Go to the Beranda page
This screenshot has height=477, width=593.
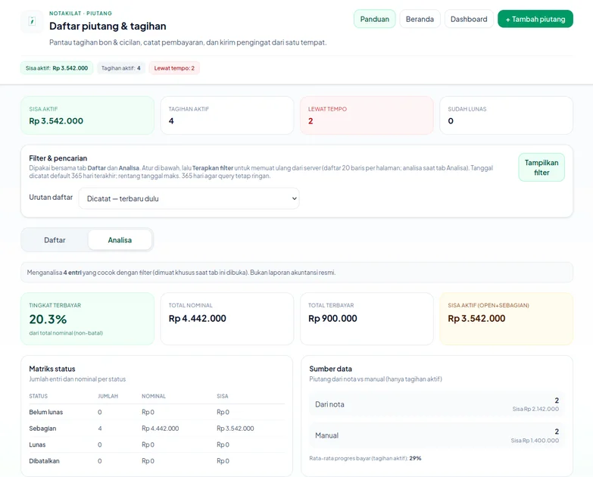[x=420, y=19]
